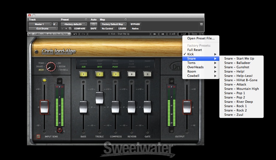Click the LEARN button
Image resolution: width=276 pixels, height=160 pixels.
[122, 29]
